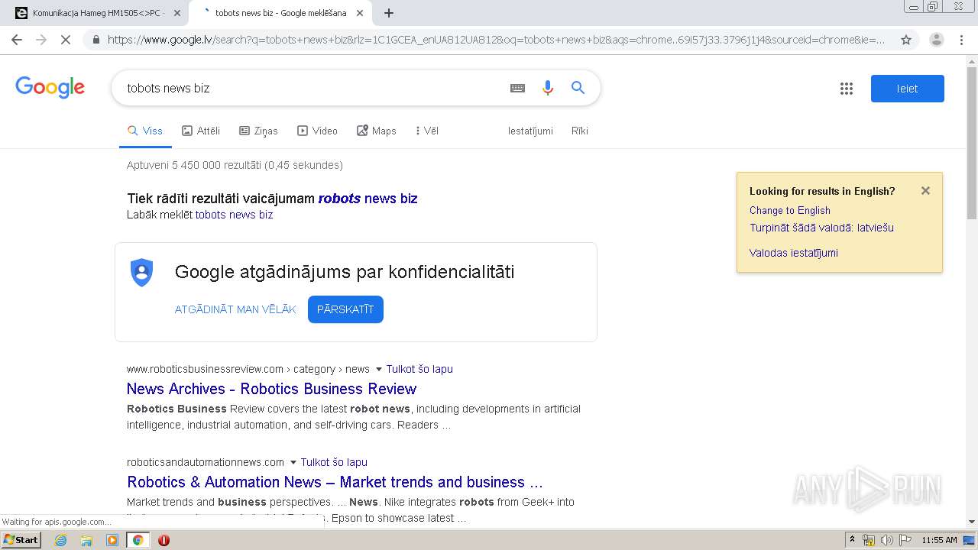Viewport: 978px width, 550px height.
Task: Click ATGĀDINĀT MAN VĒLĀK
Action: click(x=235, y=309)
